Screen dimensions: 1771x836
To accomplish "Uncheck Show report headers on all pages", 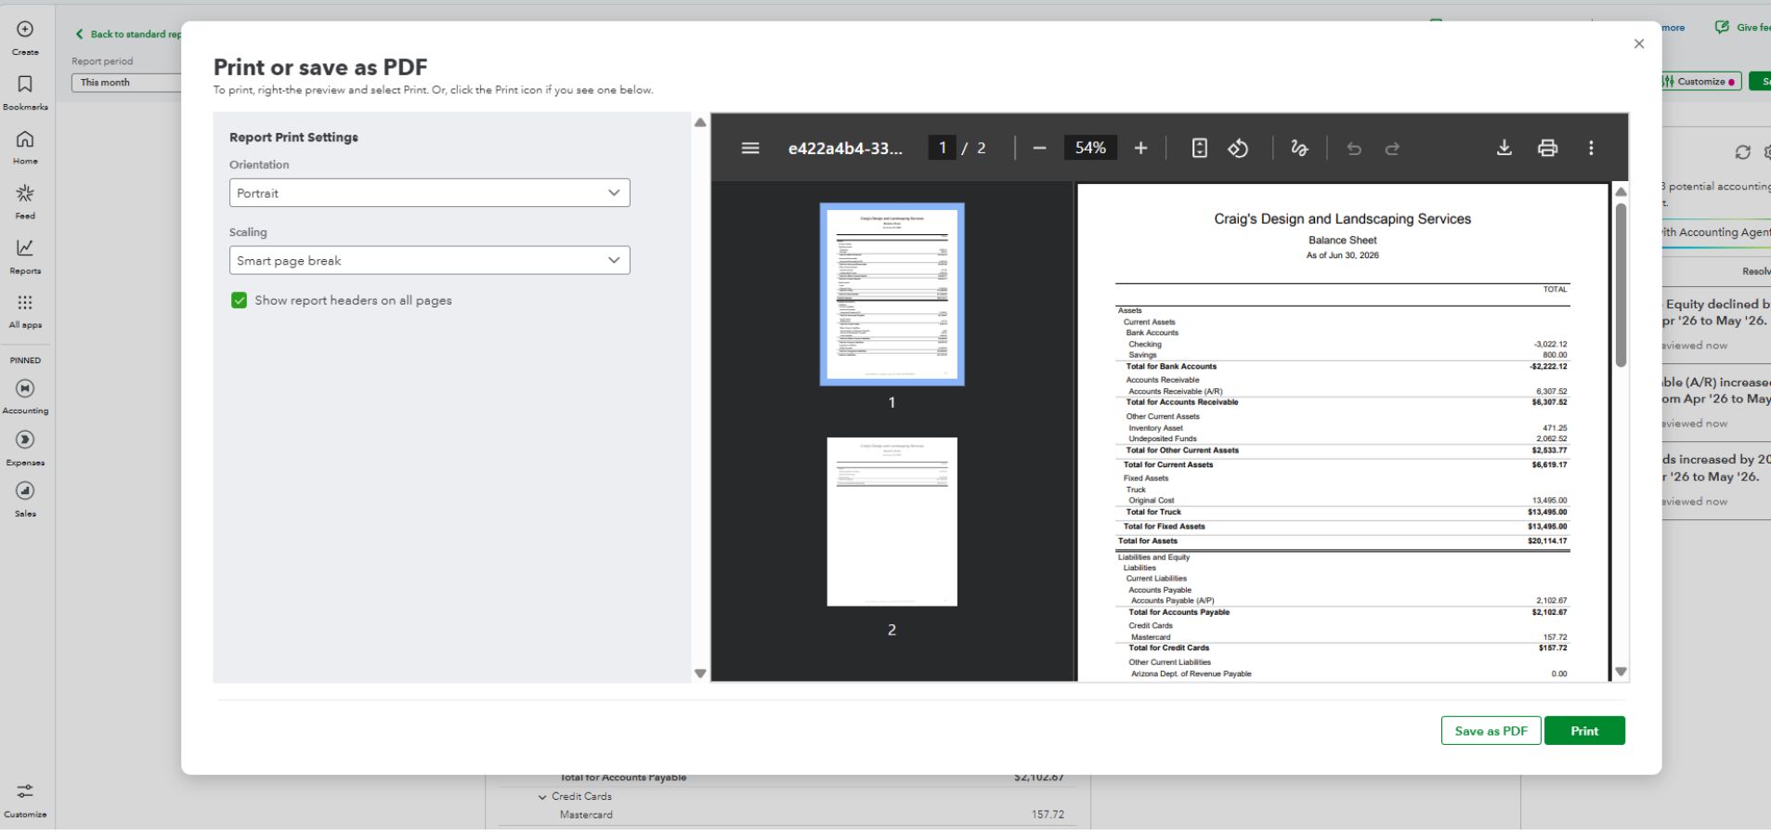I will (240, 300).
